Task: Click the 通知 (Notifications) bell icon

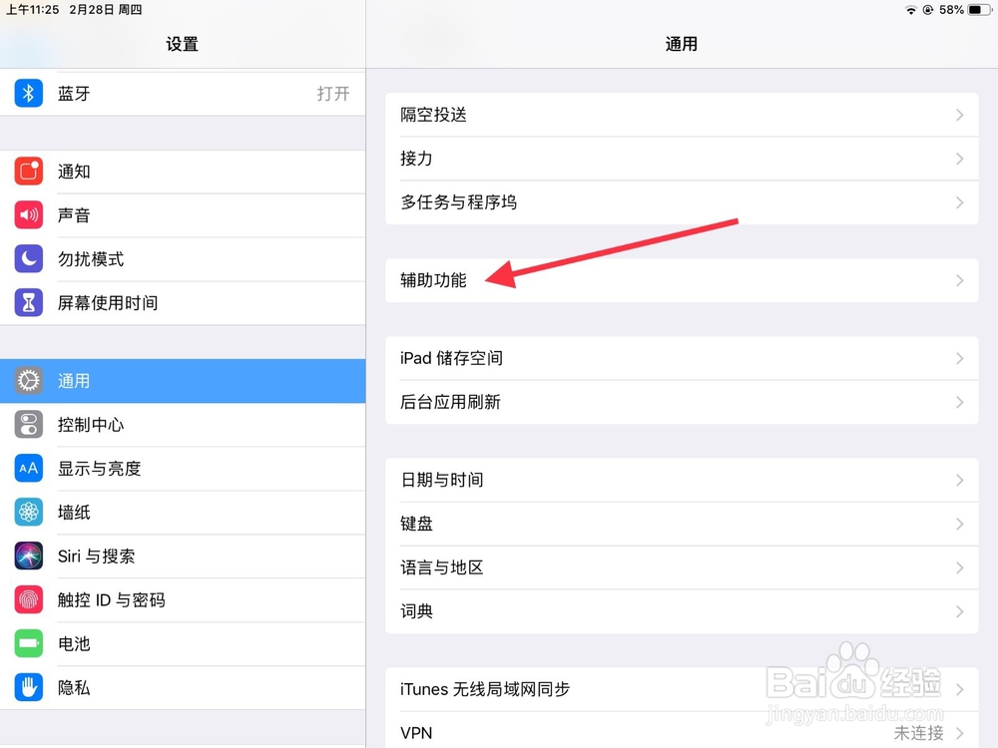Action: (27, 171)
